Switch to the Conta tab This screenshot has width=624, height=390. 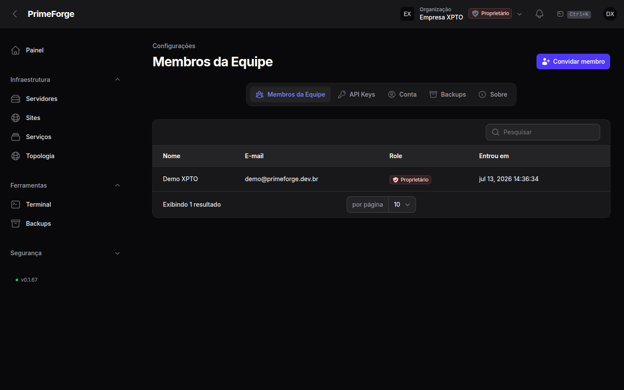coord(402,94)
